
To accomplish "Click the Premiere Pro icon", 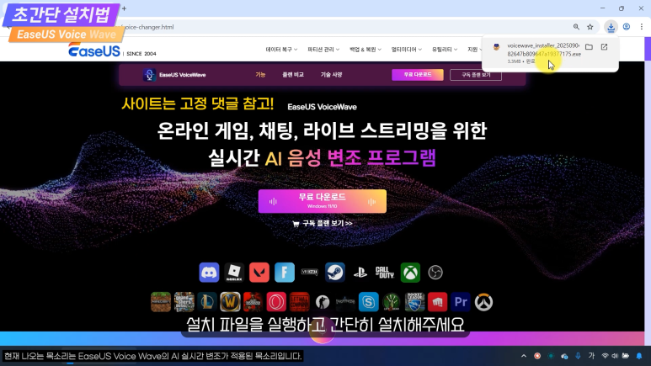I will click(x=461, y=302).
